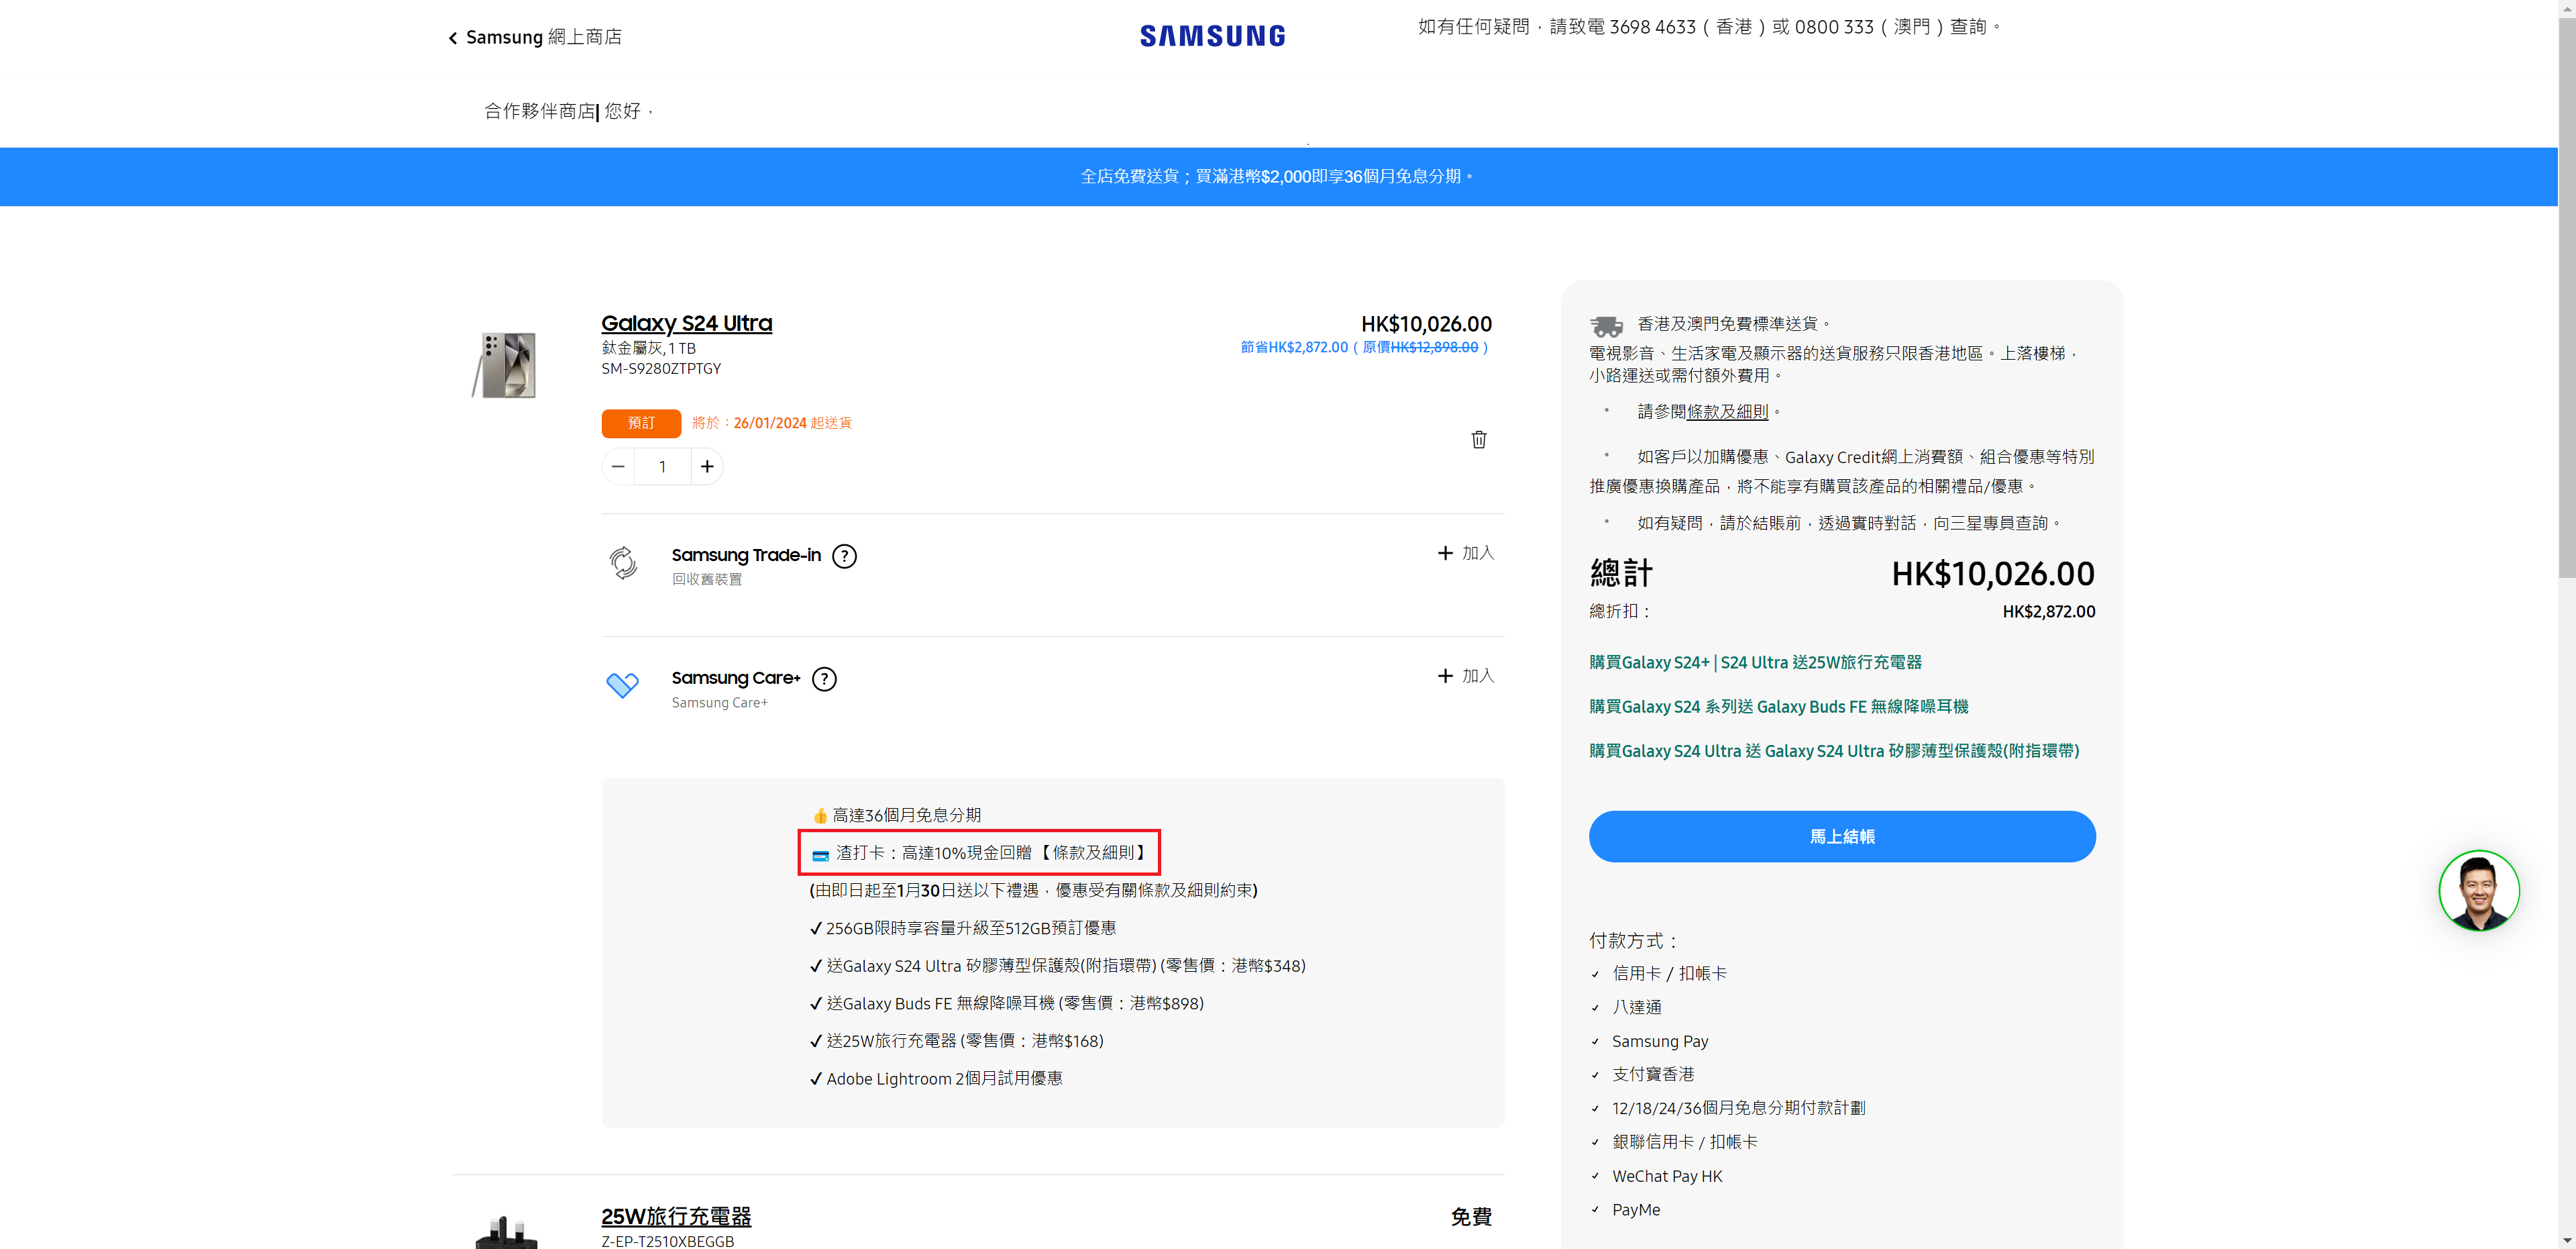Click the savings text 節省HK$2,872.00
Image resolution: width=2576 pixels, height=1249 pixels.
pyautogui.click(x=1294, y=347)
